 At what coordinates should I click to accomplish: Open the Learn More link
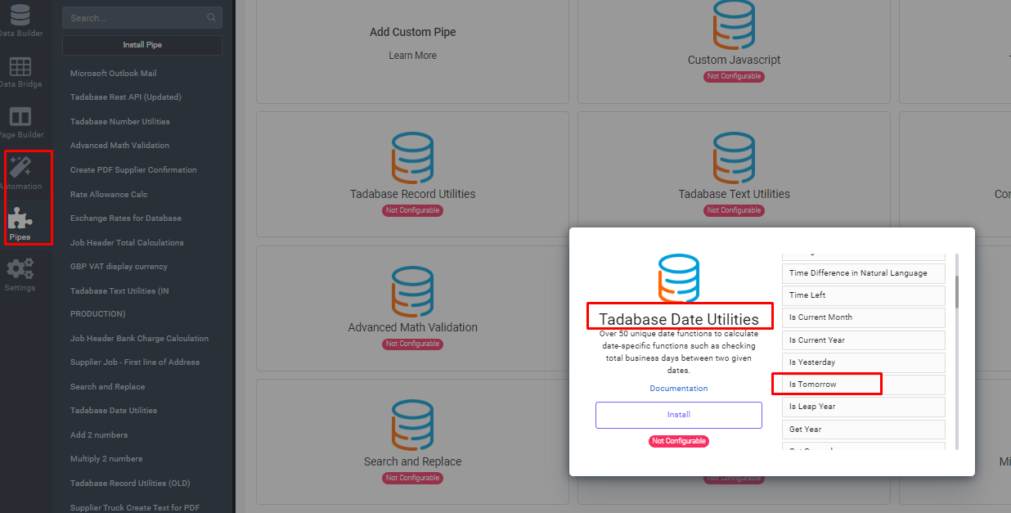pyautogui.click(x=413, y=56)
